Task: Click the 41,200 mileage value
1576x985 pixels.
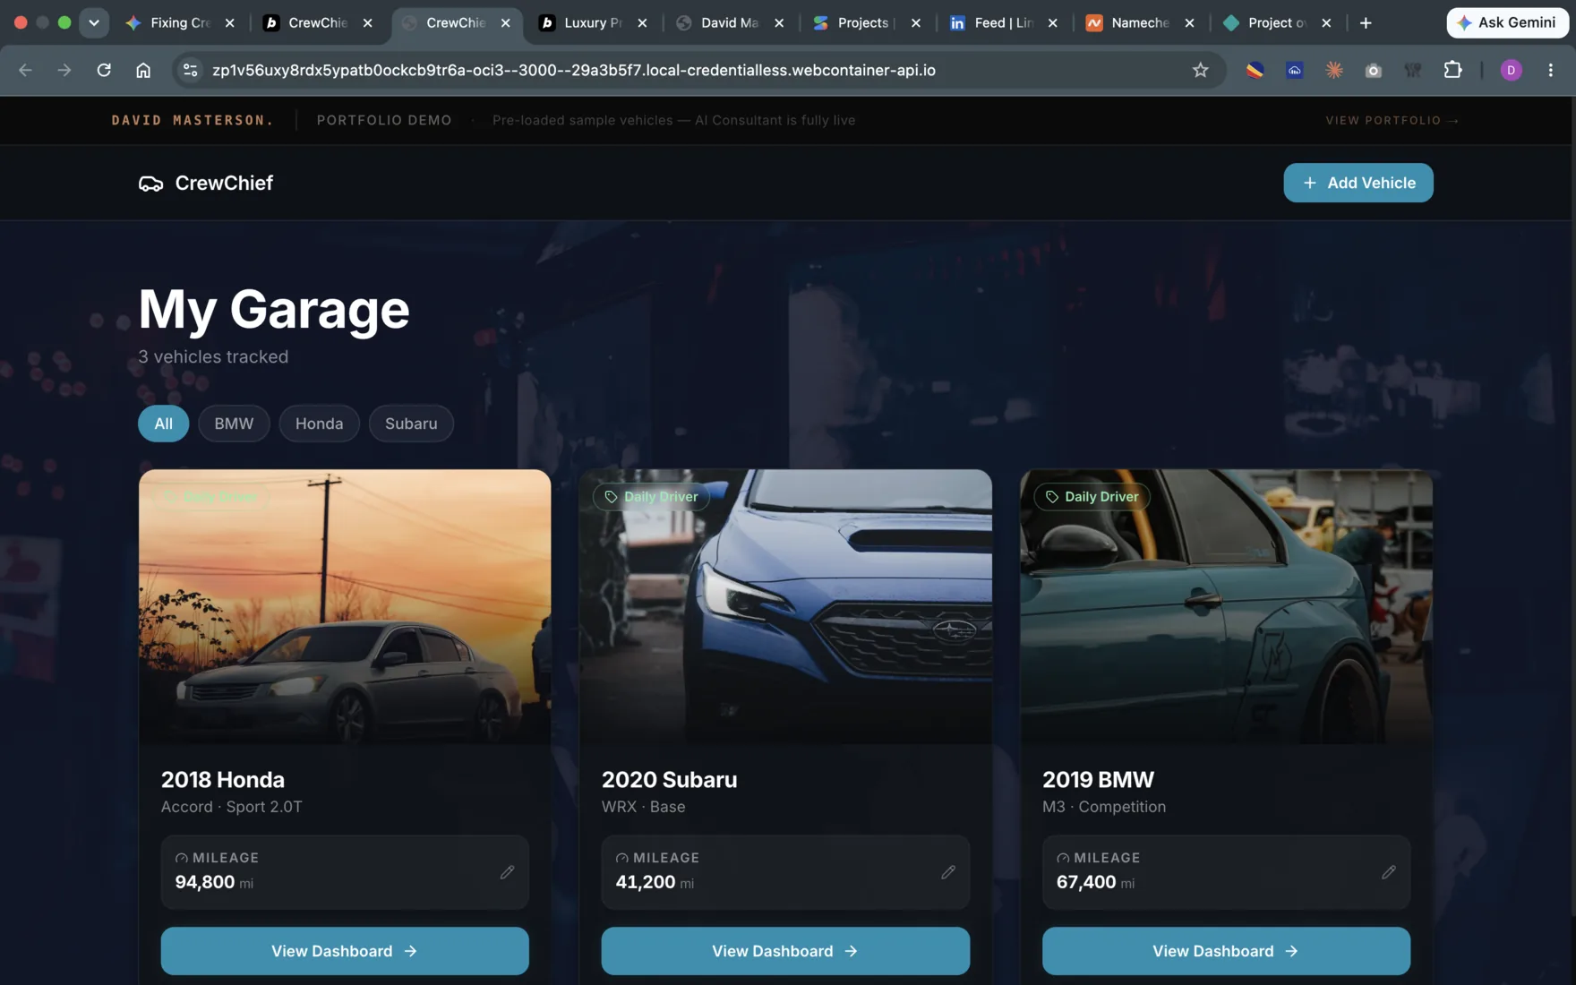Action: (x=646, y=882)
